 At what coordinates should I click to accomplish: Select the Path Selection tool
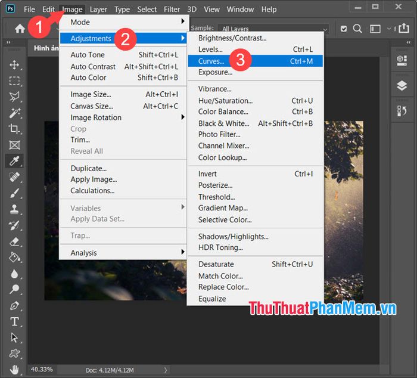[x=14, y=337]
